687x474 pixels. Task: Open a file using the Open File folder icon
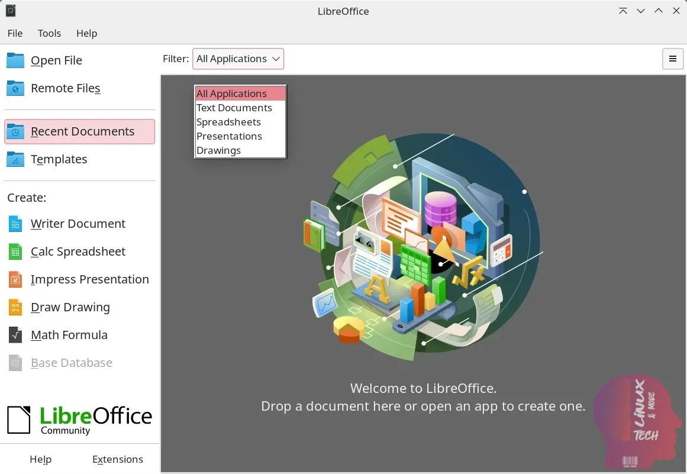pyautogui.click(x=15, y=60)
